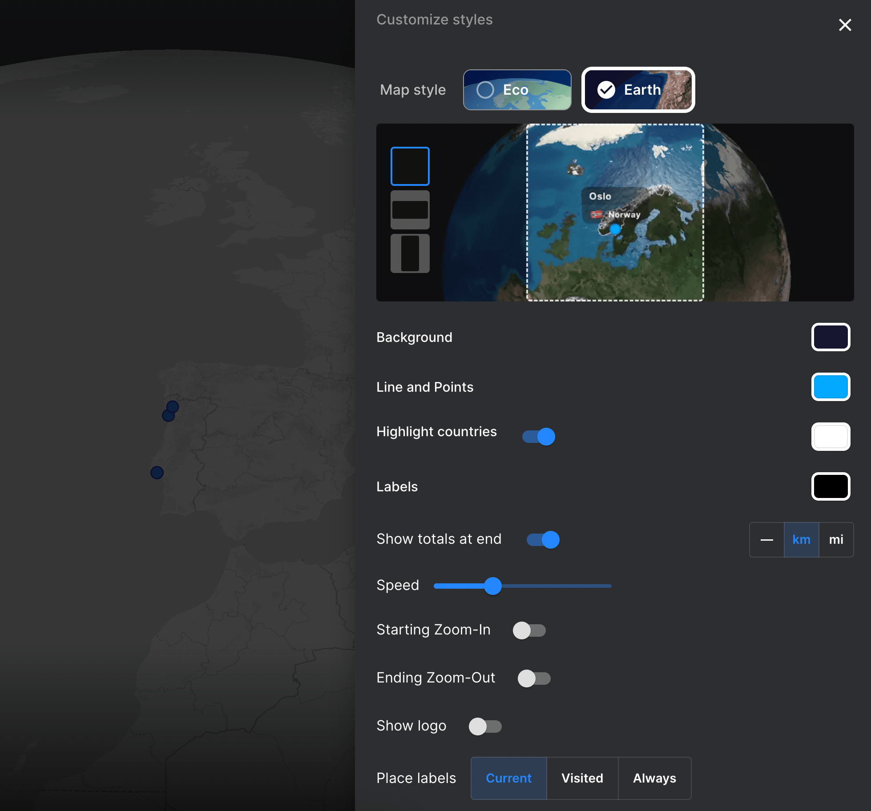Close the Customize styles panel
The image size is (871, 811).
(844, 25)
